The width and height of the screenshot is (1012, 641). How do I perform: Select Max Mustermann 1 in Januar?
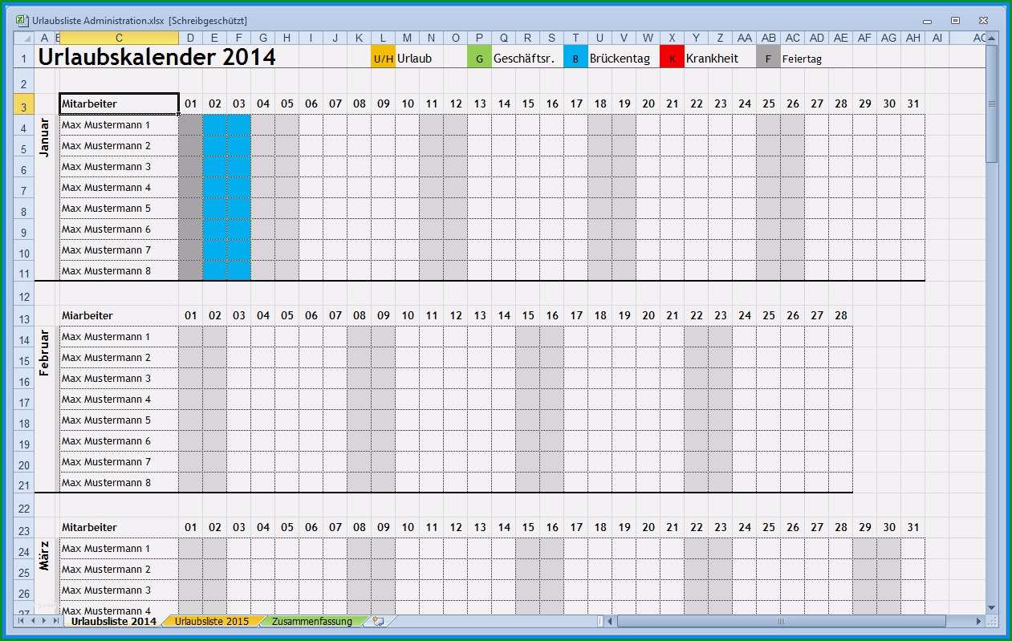point(119,125)
